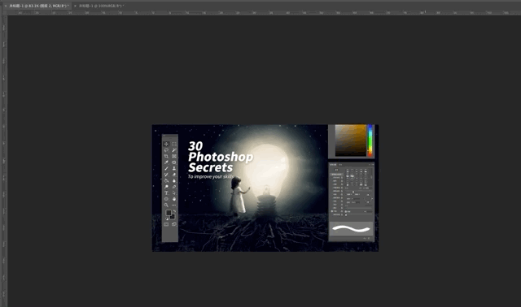Viewport: 521px width, 307px height.
Task: Close the second document tab at 100%
Action: (76, 6)
